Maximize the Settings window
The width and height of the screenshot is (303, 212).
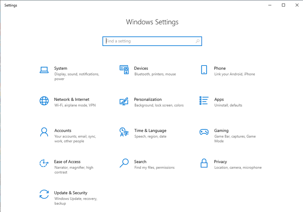[x=283, y=5]
